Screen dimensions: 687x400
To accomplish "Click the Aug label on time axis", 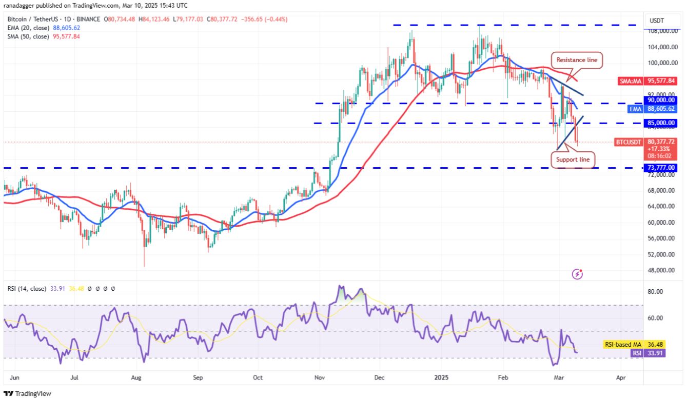I will tap(136, 377).
